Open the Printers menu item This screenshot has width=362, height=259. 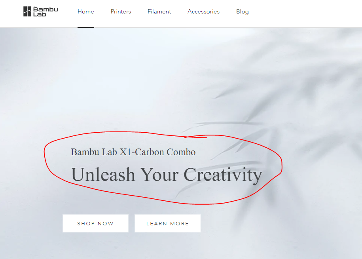121,11
